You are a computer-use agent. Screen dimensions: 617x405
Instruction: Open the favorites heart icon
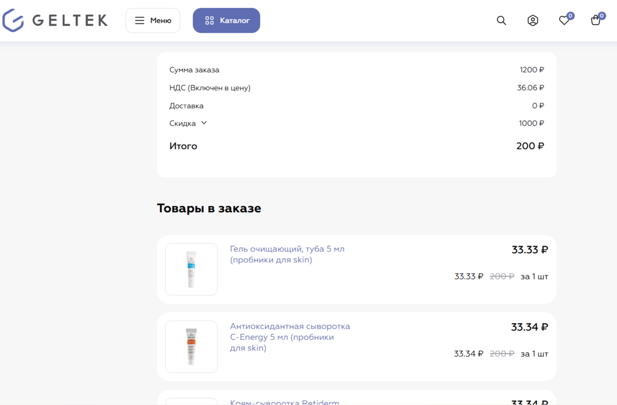564,20
